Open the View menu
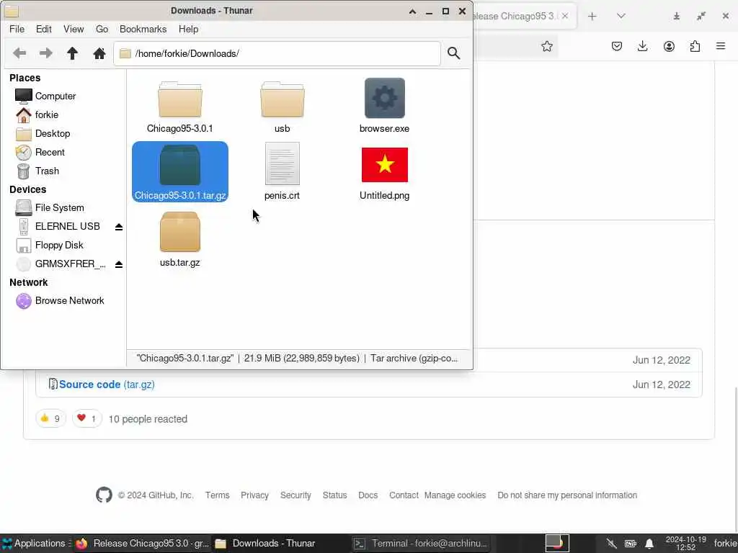 (x=74, y=29)
